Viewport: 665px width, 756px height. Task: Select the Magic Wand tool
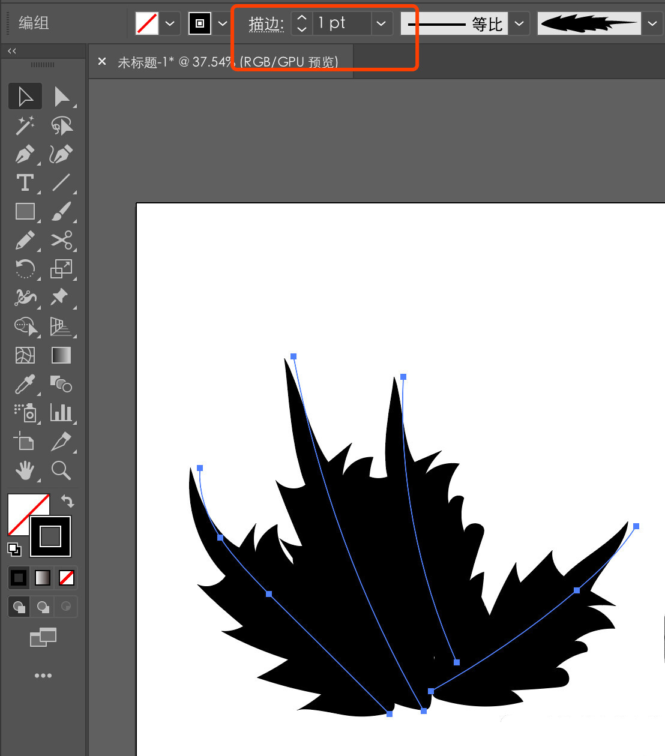[x=25, y=125]
